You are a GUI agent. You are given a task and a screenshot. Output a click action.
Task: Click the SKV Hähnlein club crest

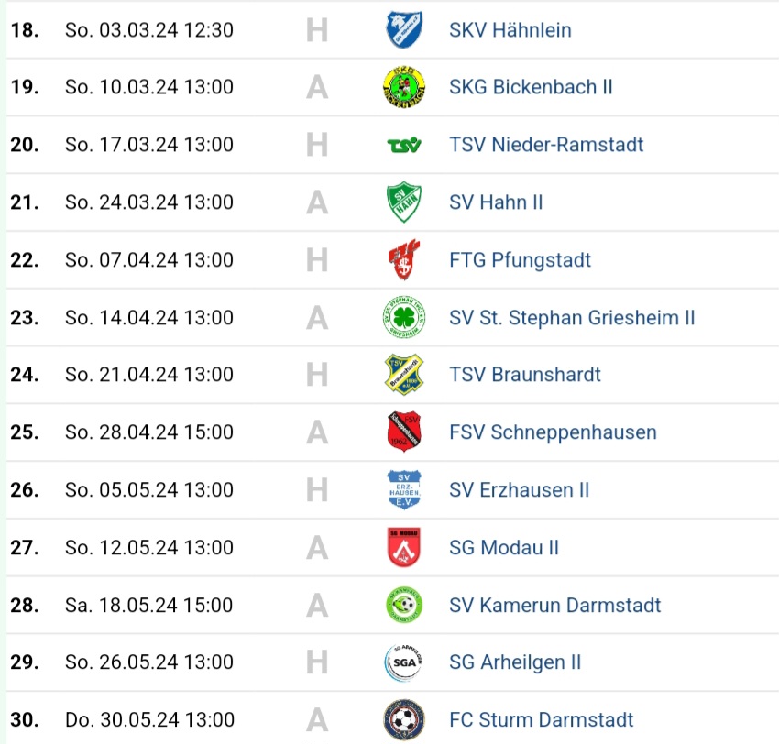(x=403, y=29)
